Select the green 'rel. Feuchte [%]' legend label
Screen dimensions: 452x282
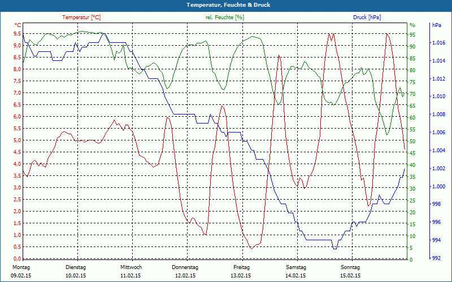point(225,17)
